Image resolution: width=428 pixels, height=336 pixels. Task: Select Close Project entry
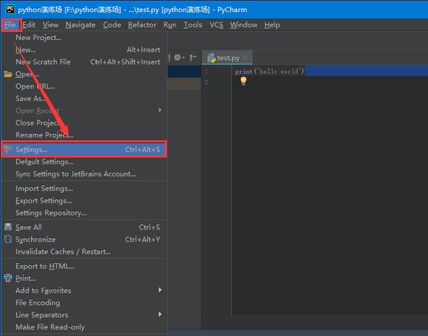click(x=84, y=122)
